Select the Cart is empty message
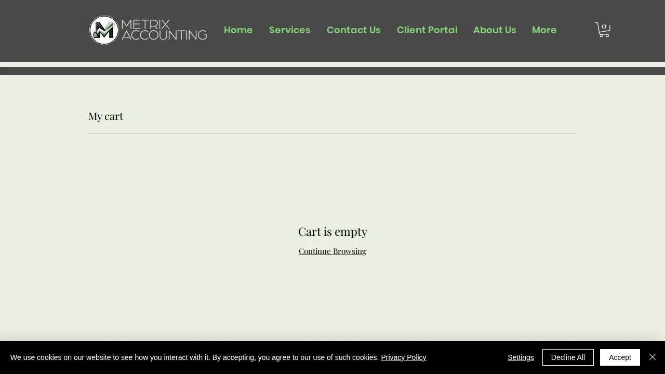Image resolution: width=665 pixels, height=374 pixels. pos(332,232)
